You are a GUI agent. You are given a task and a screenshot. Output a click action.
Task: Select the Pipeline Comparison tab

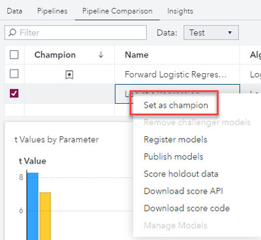[x=117, y=11]
